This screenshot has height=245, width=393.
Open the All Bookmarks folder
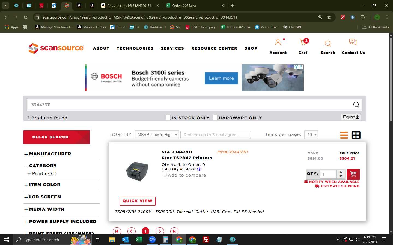pos(375,27)
